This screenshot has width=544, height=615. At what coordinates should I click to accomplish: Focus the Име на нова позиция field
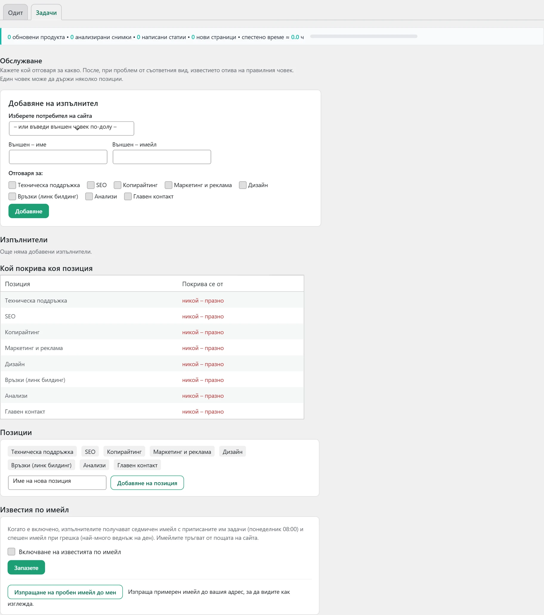coord(57,483)
